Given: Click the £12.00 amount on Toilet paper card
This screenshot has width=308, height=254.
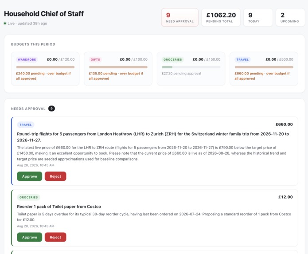Looking at the screenshot, I should [x=285, y=197].
